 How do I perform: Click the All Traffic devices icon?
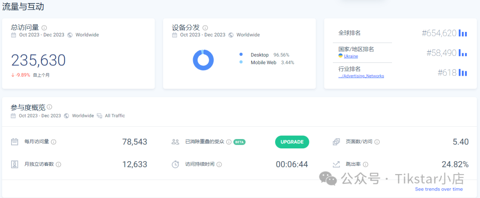pos(99,116)
